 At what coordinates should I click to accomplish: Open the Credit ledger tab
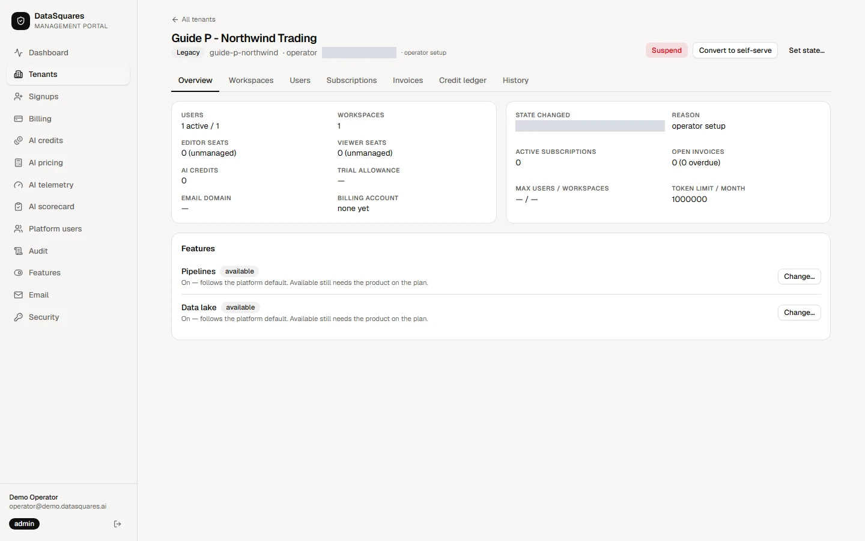(463, 81)
